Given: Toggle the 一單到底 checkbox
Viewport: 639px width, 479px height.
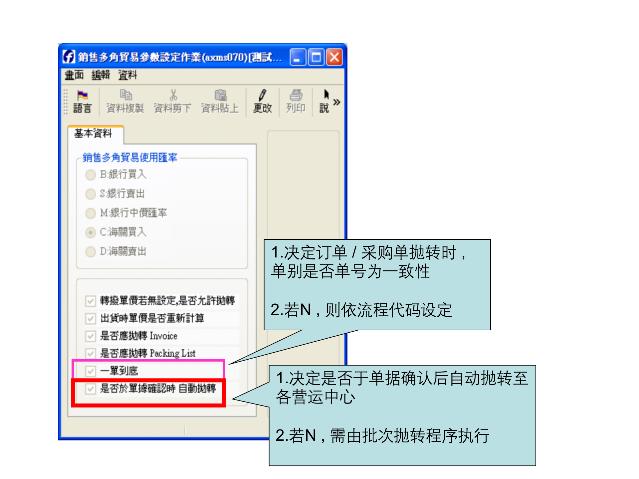Looking at the screenshot, I should [x=90, y=370].
